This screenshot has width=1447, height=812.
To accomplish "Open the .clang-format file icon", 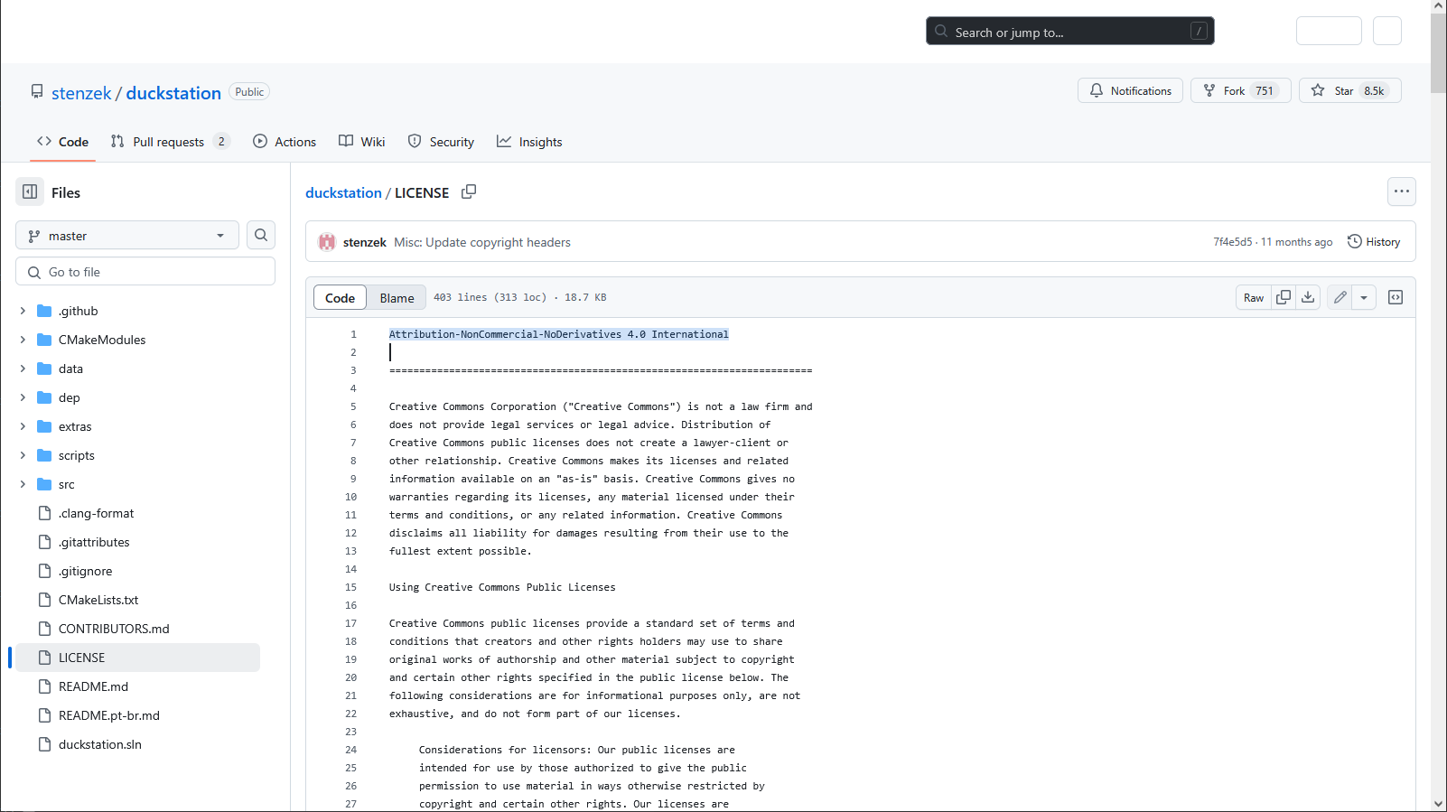I will pyautogui.click(x=44, y=513).
